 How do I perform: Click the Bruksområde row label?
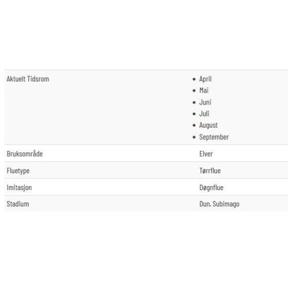[x=25, y=154]
